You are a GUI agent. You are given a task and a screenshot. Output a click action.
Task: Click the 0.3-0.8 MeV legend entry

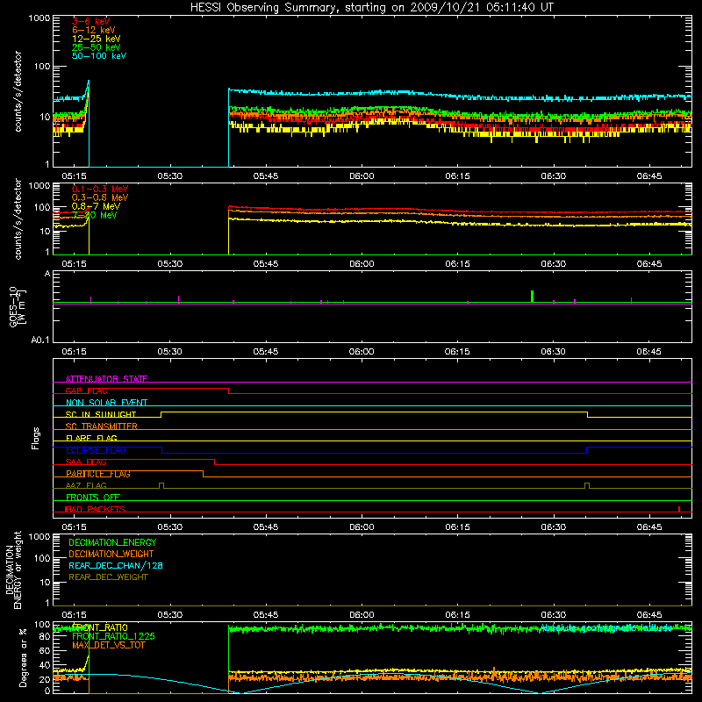tap(100, 197)
